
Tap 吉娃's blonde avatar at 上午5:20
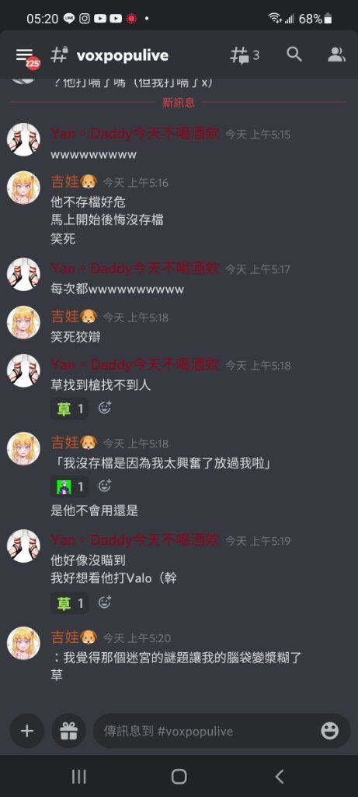(23, 643)
